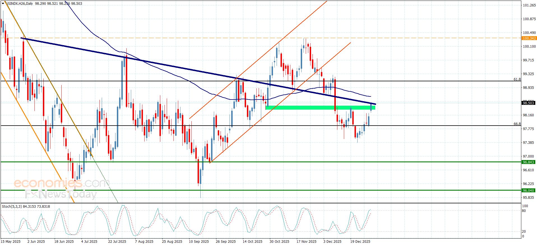Click the green 96.843 support price label
This screenshot has height=245, width=537.
(528, 162)
